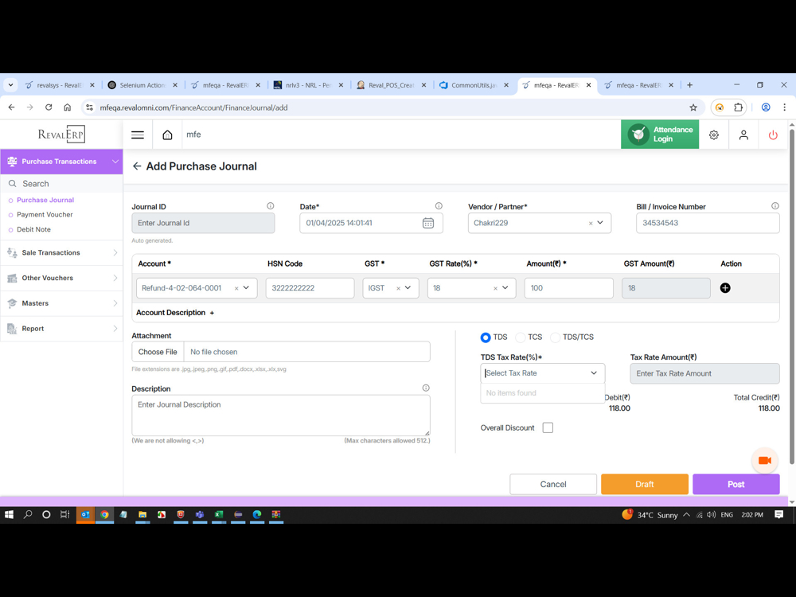Expand the GST type IGST dropdown

coord(408,288)
